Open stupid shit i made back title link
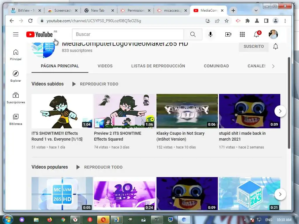The image size is (299, 224). coord(242,136)
